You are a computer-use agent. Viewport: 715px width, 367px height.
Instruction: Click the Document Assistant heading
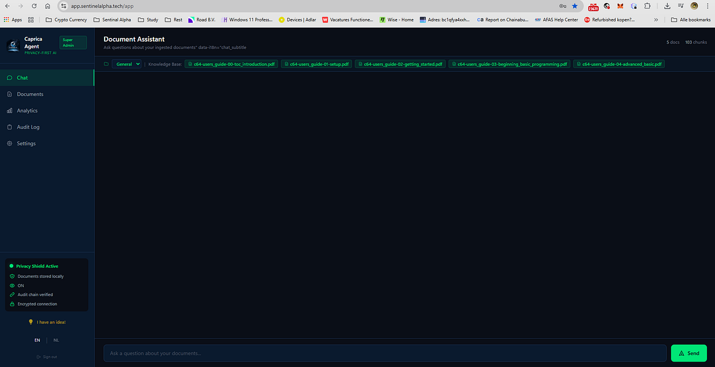134,39
